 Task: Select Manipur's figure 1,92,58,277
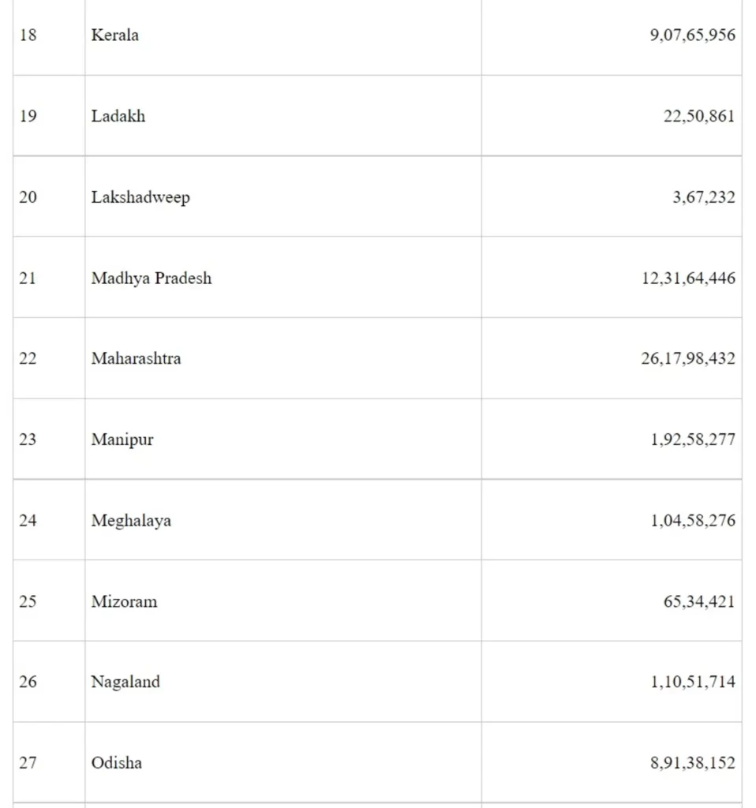click(x=693, y=440)
